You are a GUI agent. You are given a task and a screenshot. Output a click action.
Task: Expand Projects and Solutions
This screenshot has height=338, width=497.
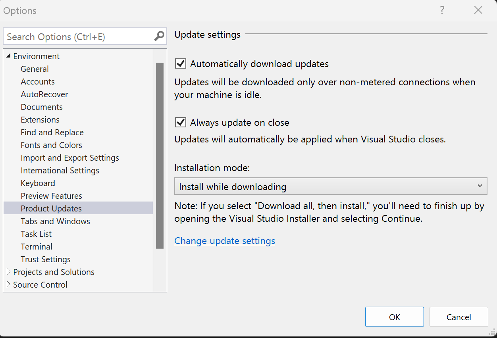[x=9, y=272]
